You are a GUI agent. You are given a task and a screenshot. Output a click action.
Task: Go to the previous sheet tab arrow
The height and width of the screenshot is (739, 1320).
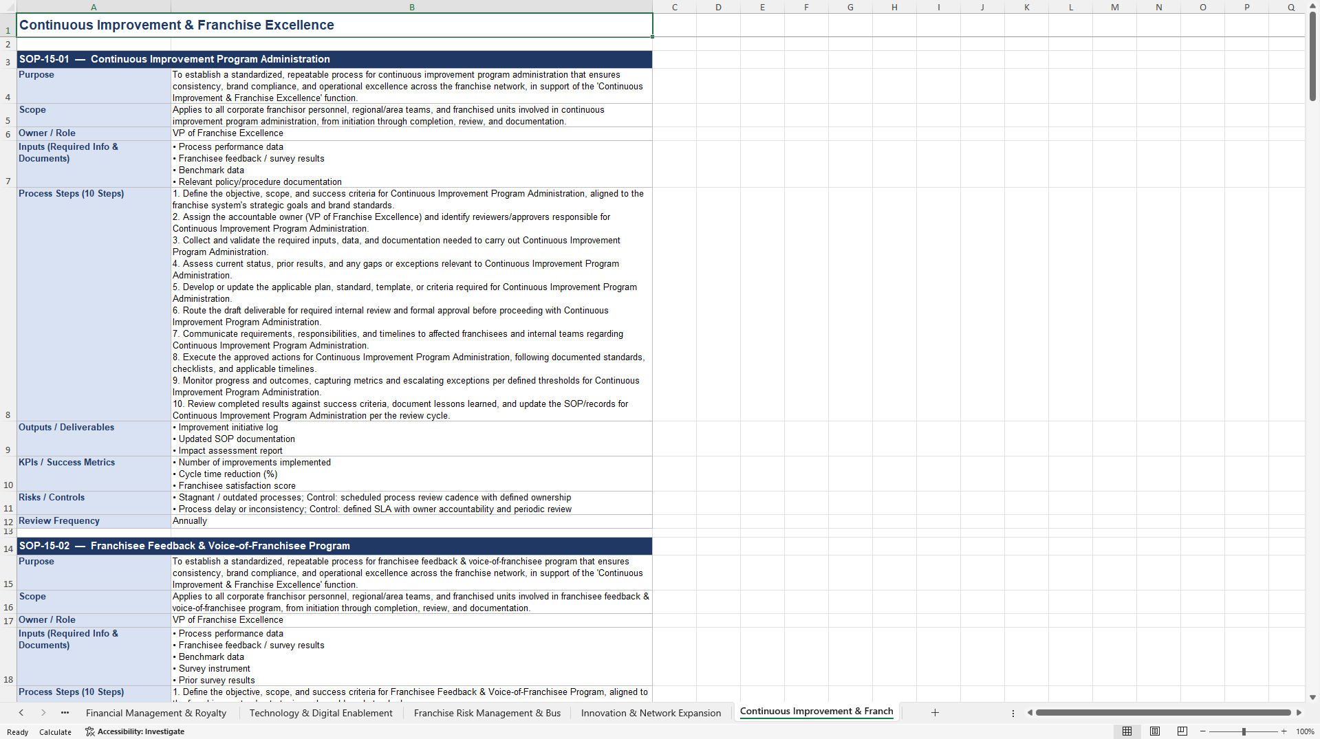pos(21,713)
